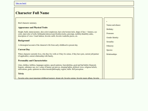Screen dimensions: 148x111
Task: Click the 'Pronouns:' label
Action: click(x=110, y=33)
